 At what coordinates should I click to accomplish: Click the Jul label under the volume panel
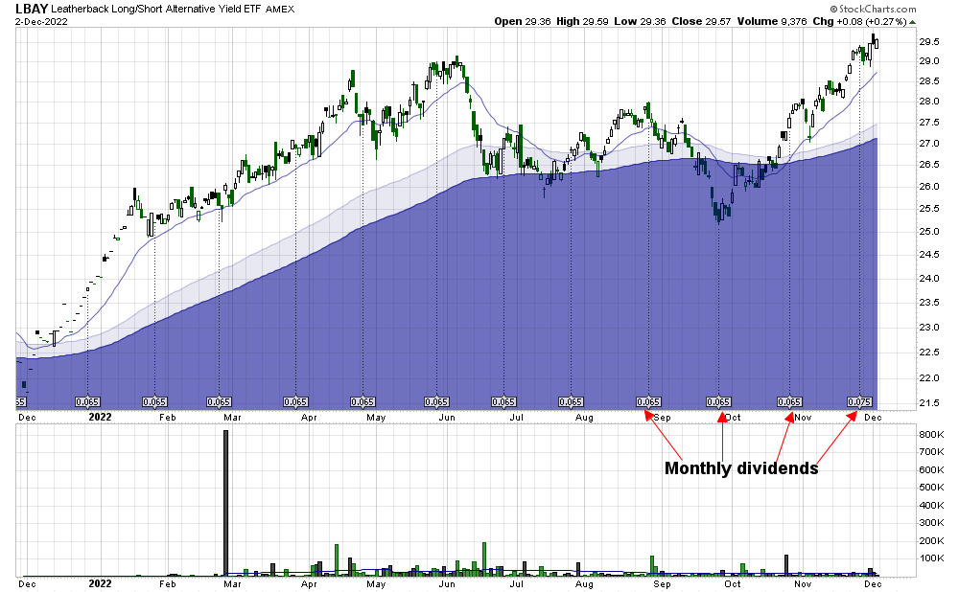tap(517, 584)
